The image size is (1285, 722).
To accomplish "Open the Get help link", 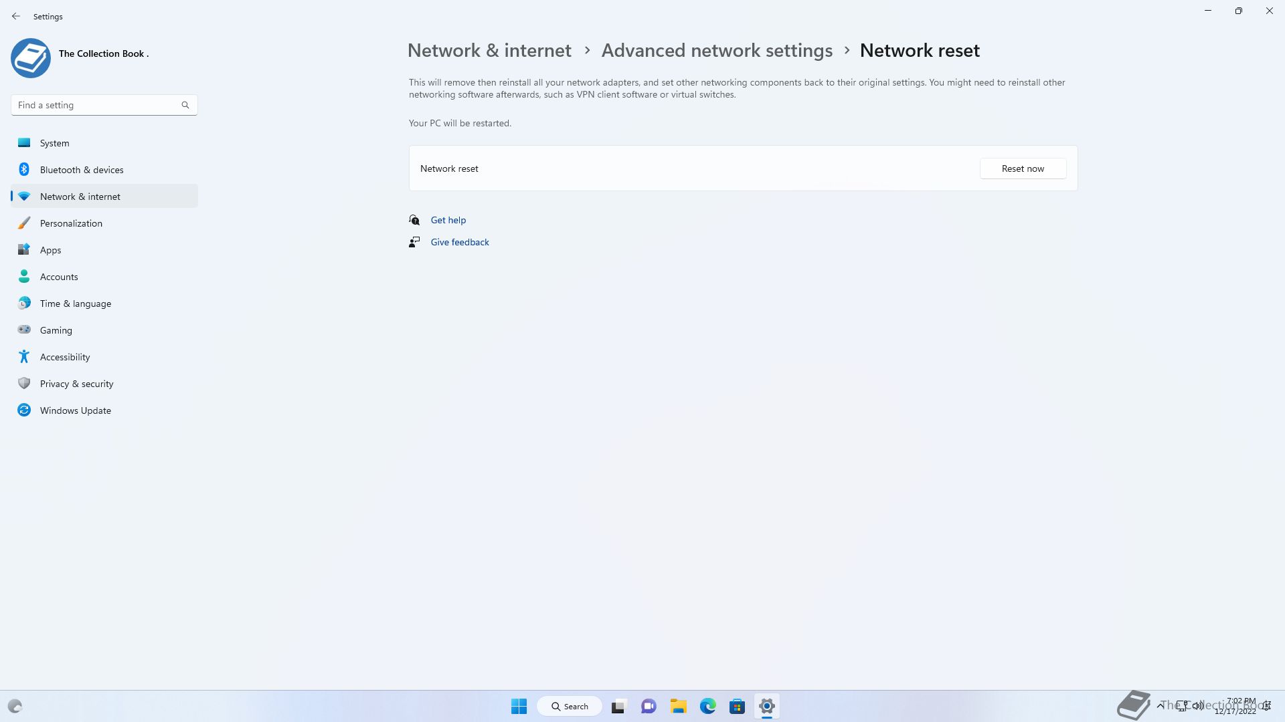I will point(448,220).
